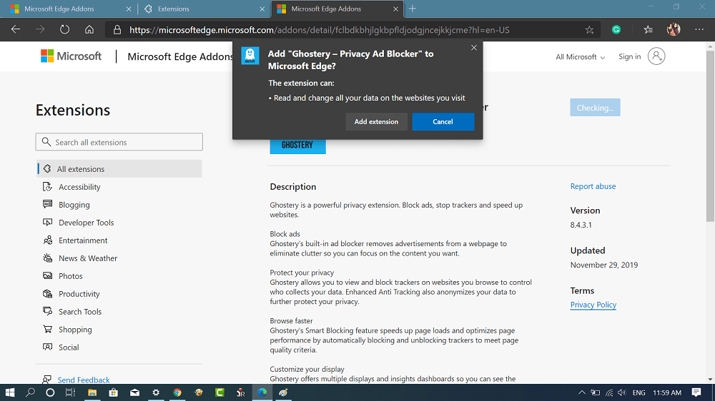This screenshot has height=401, width=715.
Task: Open Settings gear in taskbar
Action: tap(156, 392)
